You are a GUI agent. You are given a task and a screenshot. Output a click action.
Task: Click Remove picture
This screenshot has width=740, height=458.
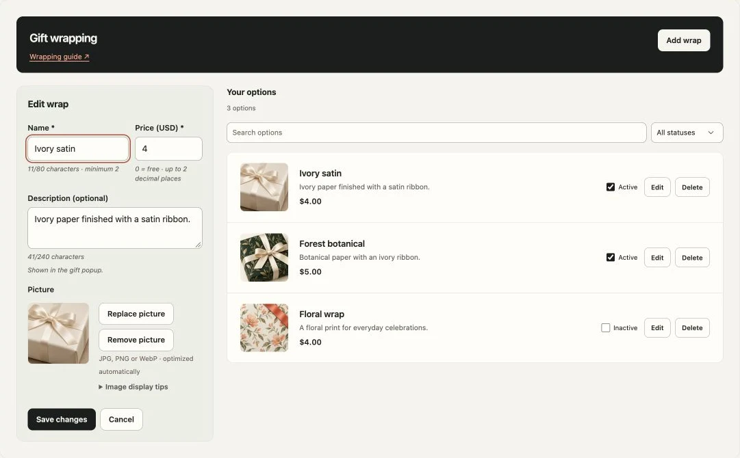[x=136, y=340]
